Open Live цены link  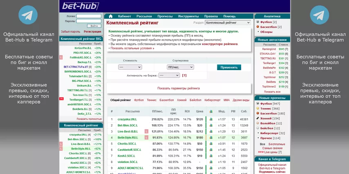[x=271, y=152]
